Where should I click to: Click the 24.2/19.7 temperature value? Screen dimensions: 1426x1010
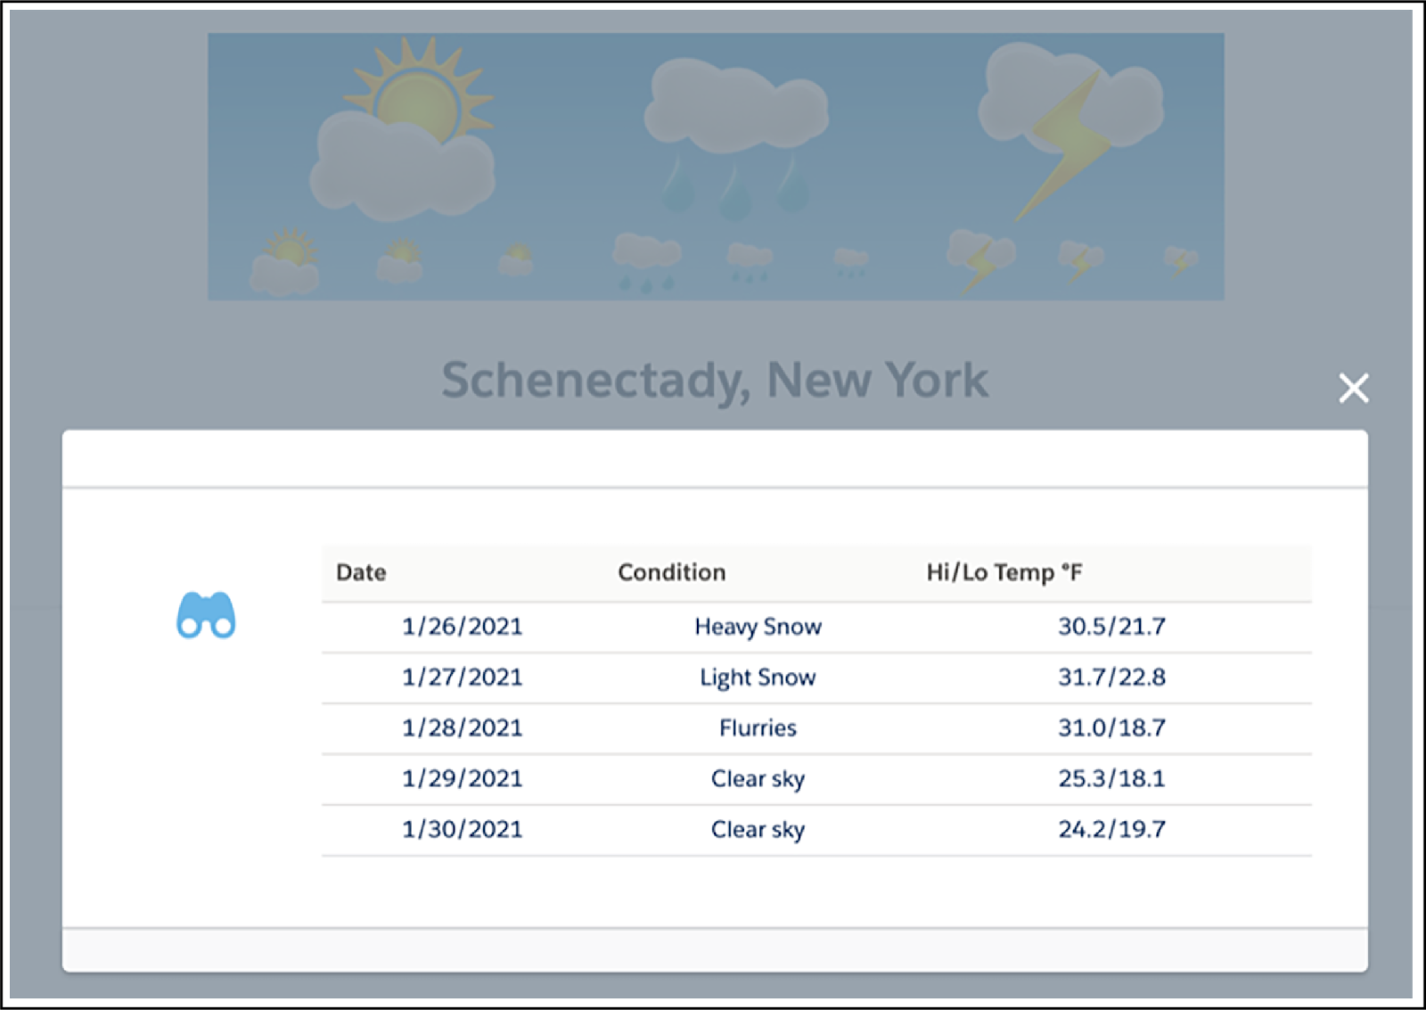[x=1111, y=830]
